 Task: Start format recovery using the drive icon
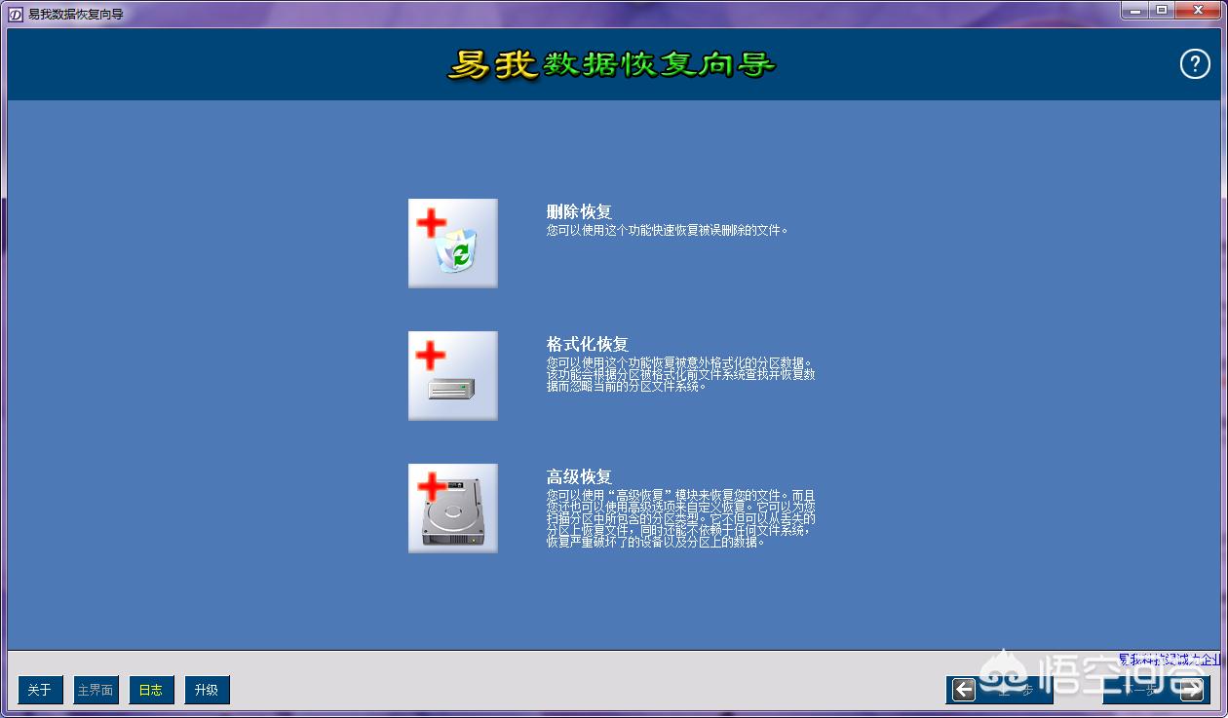pyautogui.click(x=453, y=376)
